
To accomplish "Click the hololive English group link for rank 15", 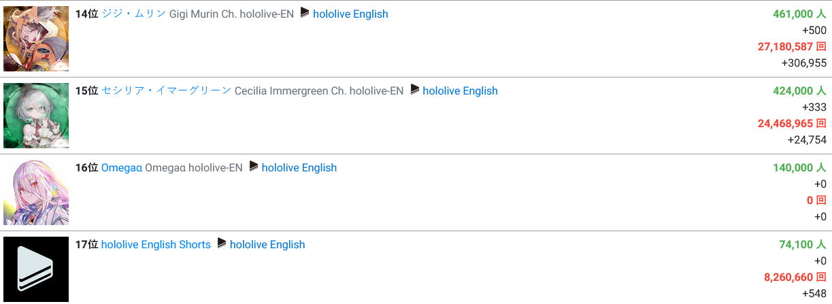I will 460,90.
